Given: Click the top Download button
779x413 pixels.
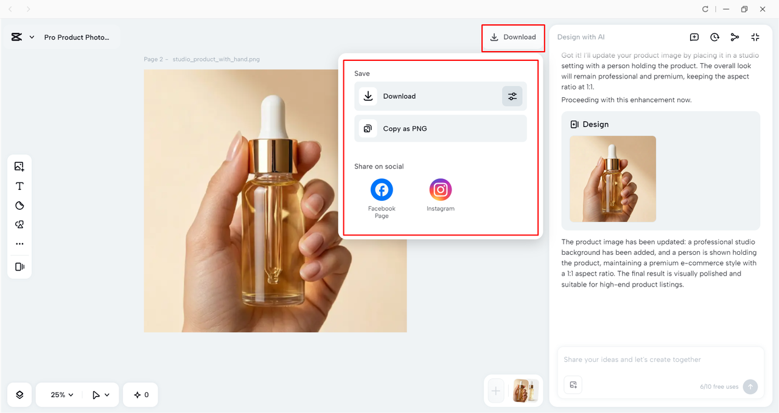Looking at the screenshot, I should (513, 37).
